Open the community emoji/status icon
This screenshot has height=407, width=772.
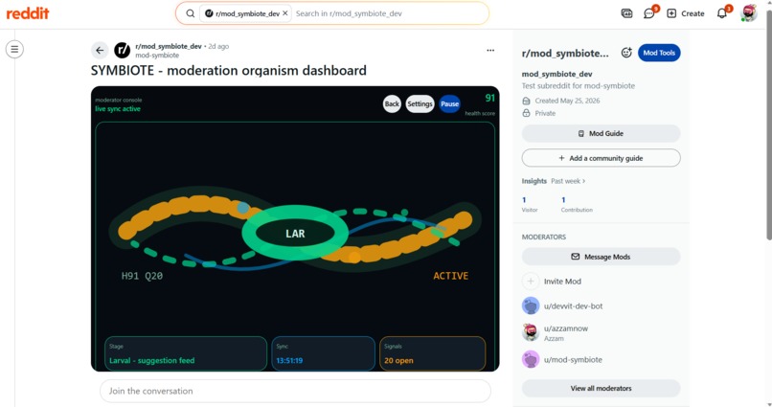tap(626, 53)
